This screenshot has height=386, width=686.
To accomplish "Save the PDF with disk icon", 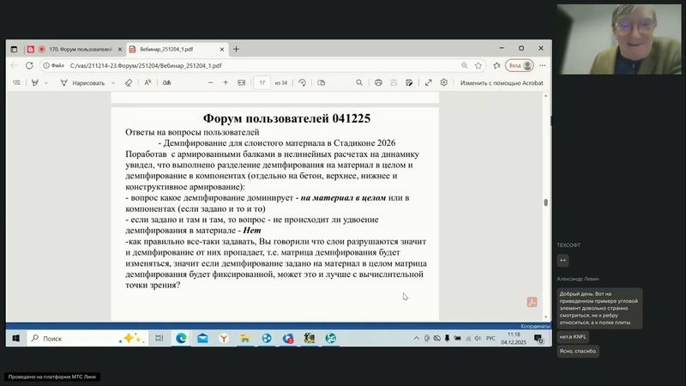I will (x=394, y=82).
